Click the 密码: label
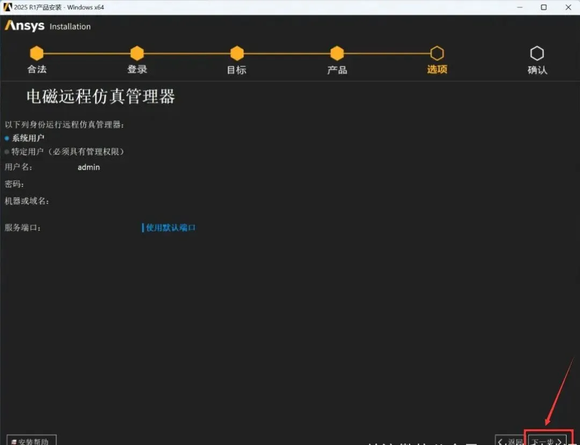The image size is (580, 445). [14, 184]
